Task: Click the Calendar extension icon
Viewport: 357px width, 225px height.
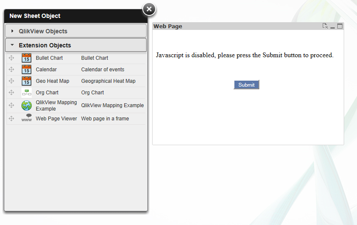Action: tap(27, 70)
